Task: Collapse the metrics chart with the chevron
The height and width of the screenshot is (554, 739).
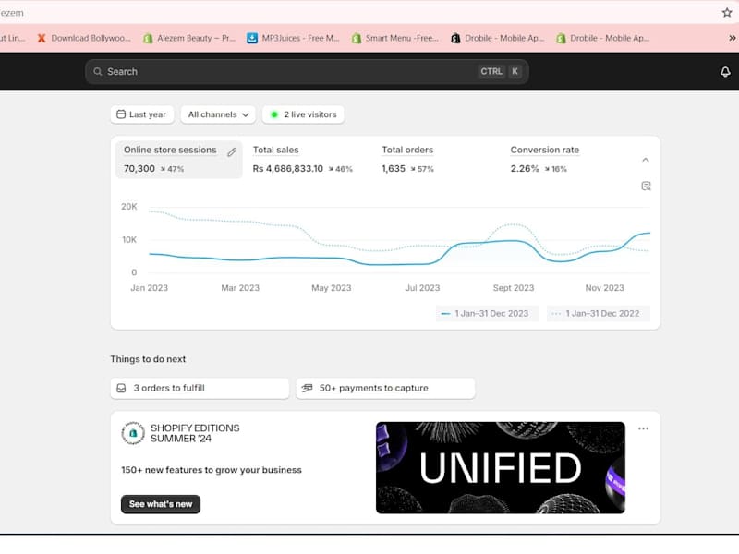Action: pyautogui.click(x=646, y=160)
